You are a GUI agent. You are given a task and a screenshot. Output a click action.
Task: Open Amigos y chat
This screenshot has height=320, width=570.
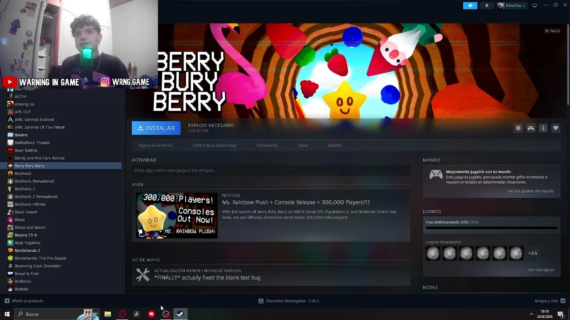pos(550,301)
